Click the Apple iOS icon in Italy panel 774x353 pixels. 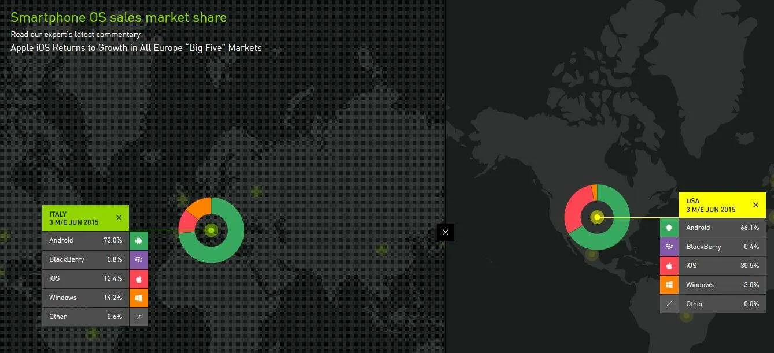point(139,278)
